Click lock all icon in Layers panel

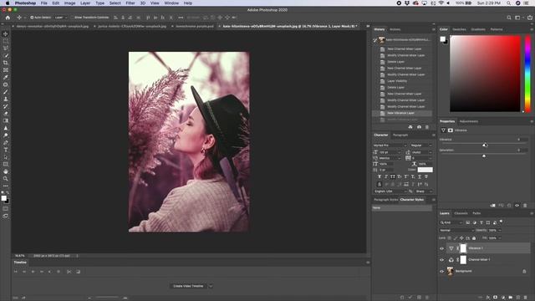tap(474, 237)
